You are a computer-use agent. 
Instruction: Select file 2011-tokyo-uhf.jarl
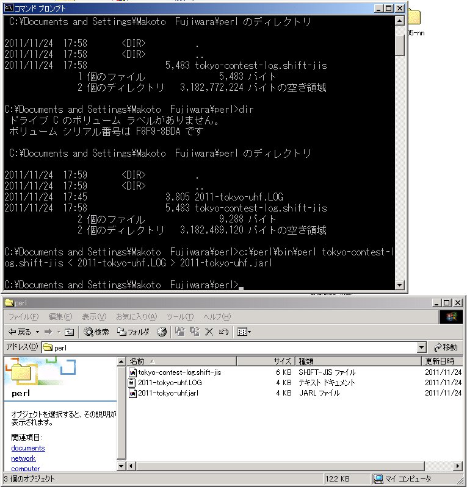click(x=167, y=393)
